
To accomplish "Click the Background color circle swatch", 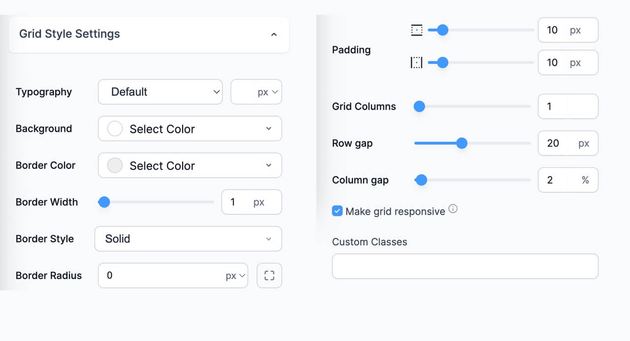I will click(x=115, y=128).
